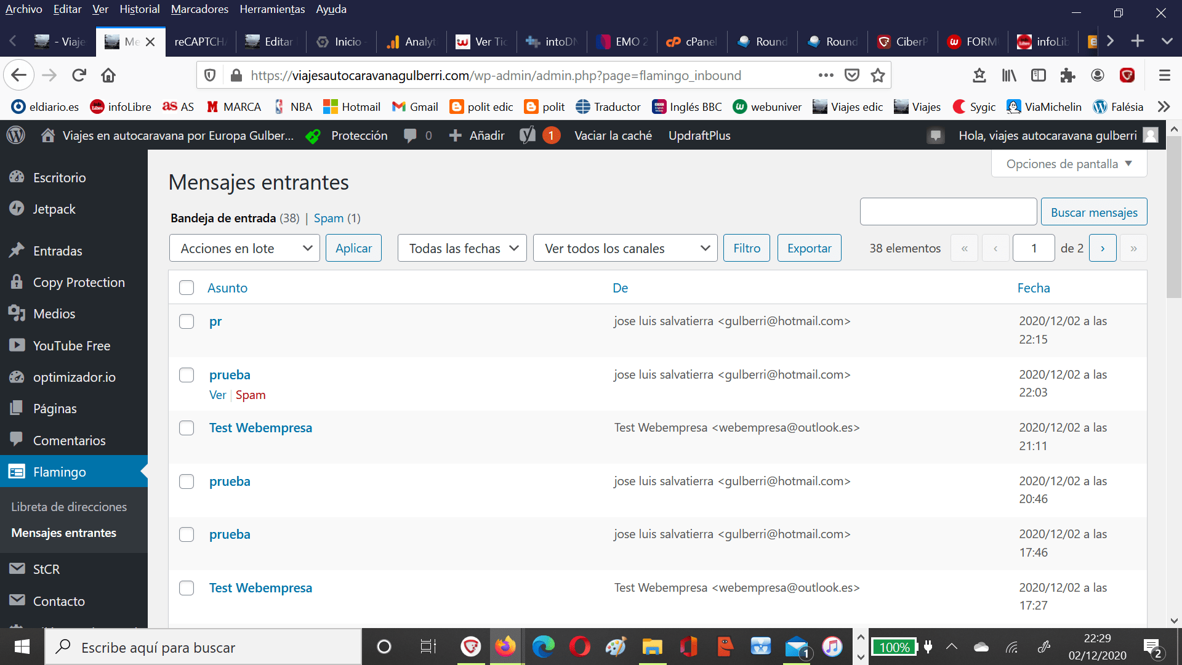The width and height of the screenshot is (1182, 665).
Task: Click Filtro button
Action: tap(747, 248)
